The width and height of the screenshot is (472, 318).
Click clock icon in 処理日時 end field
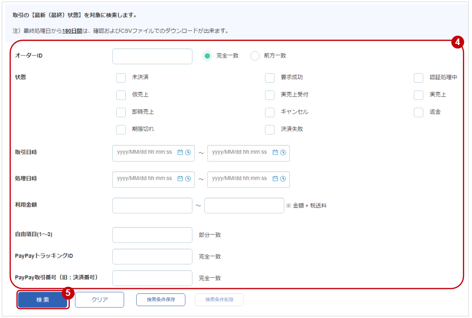tap(283, 178)
